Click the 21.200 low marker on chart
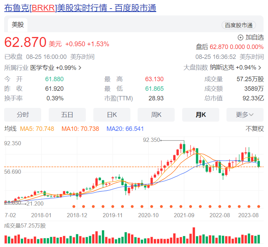This screenshot has width=268, height=247. tap(35, 204)
